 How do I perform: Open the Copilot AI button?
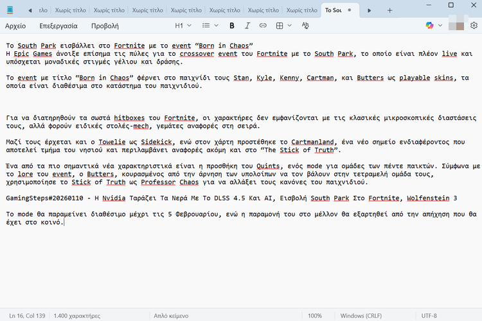(430, 26)
